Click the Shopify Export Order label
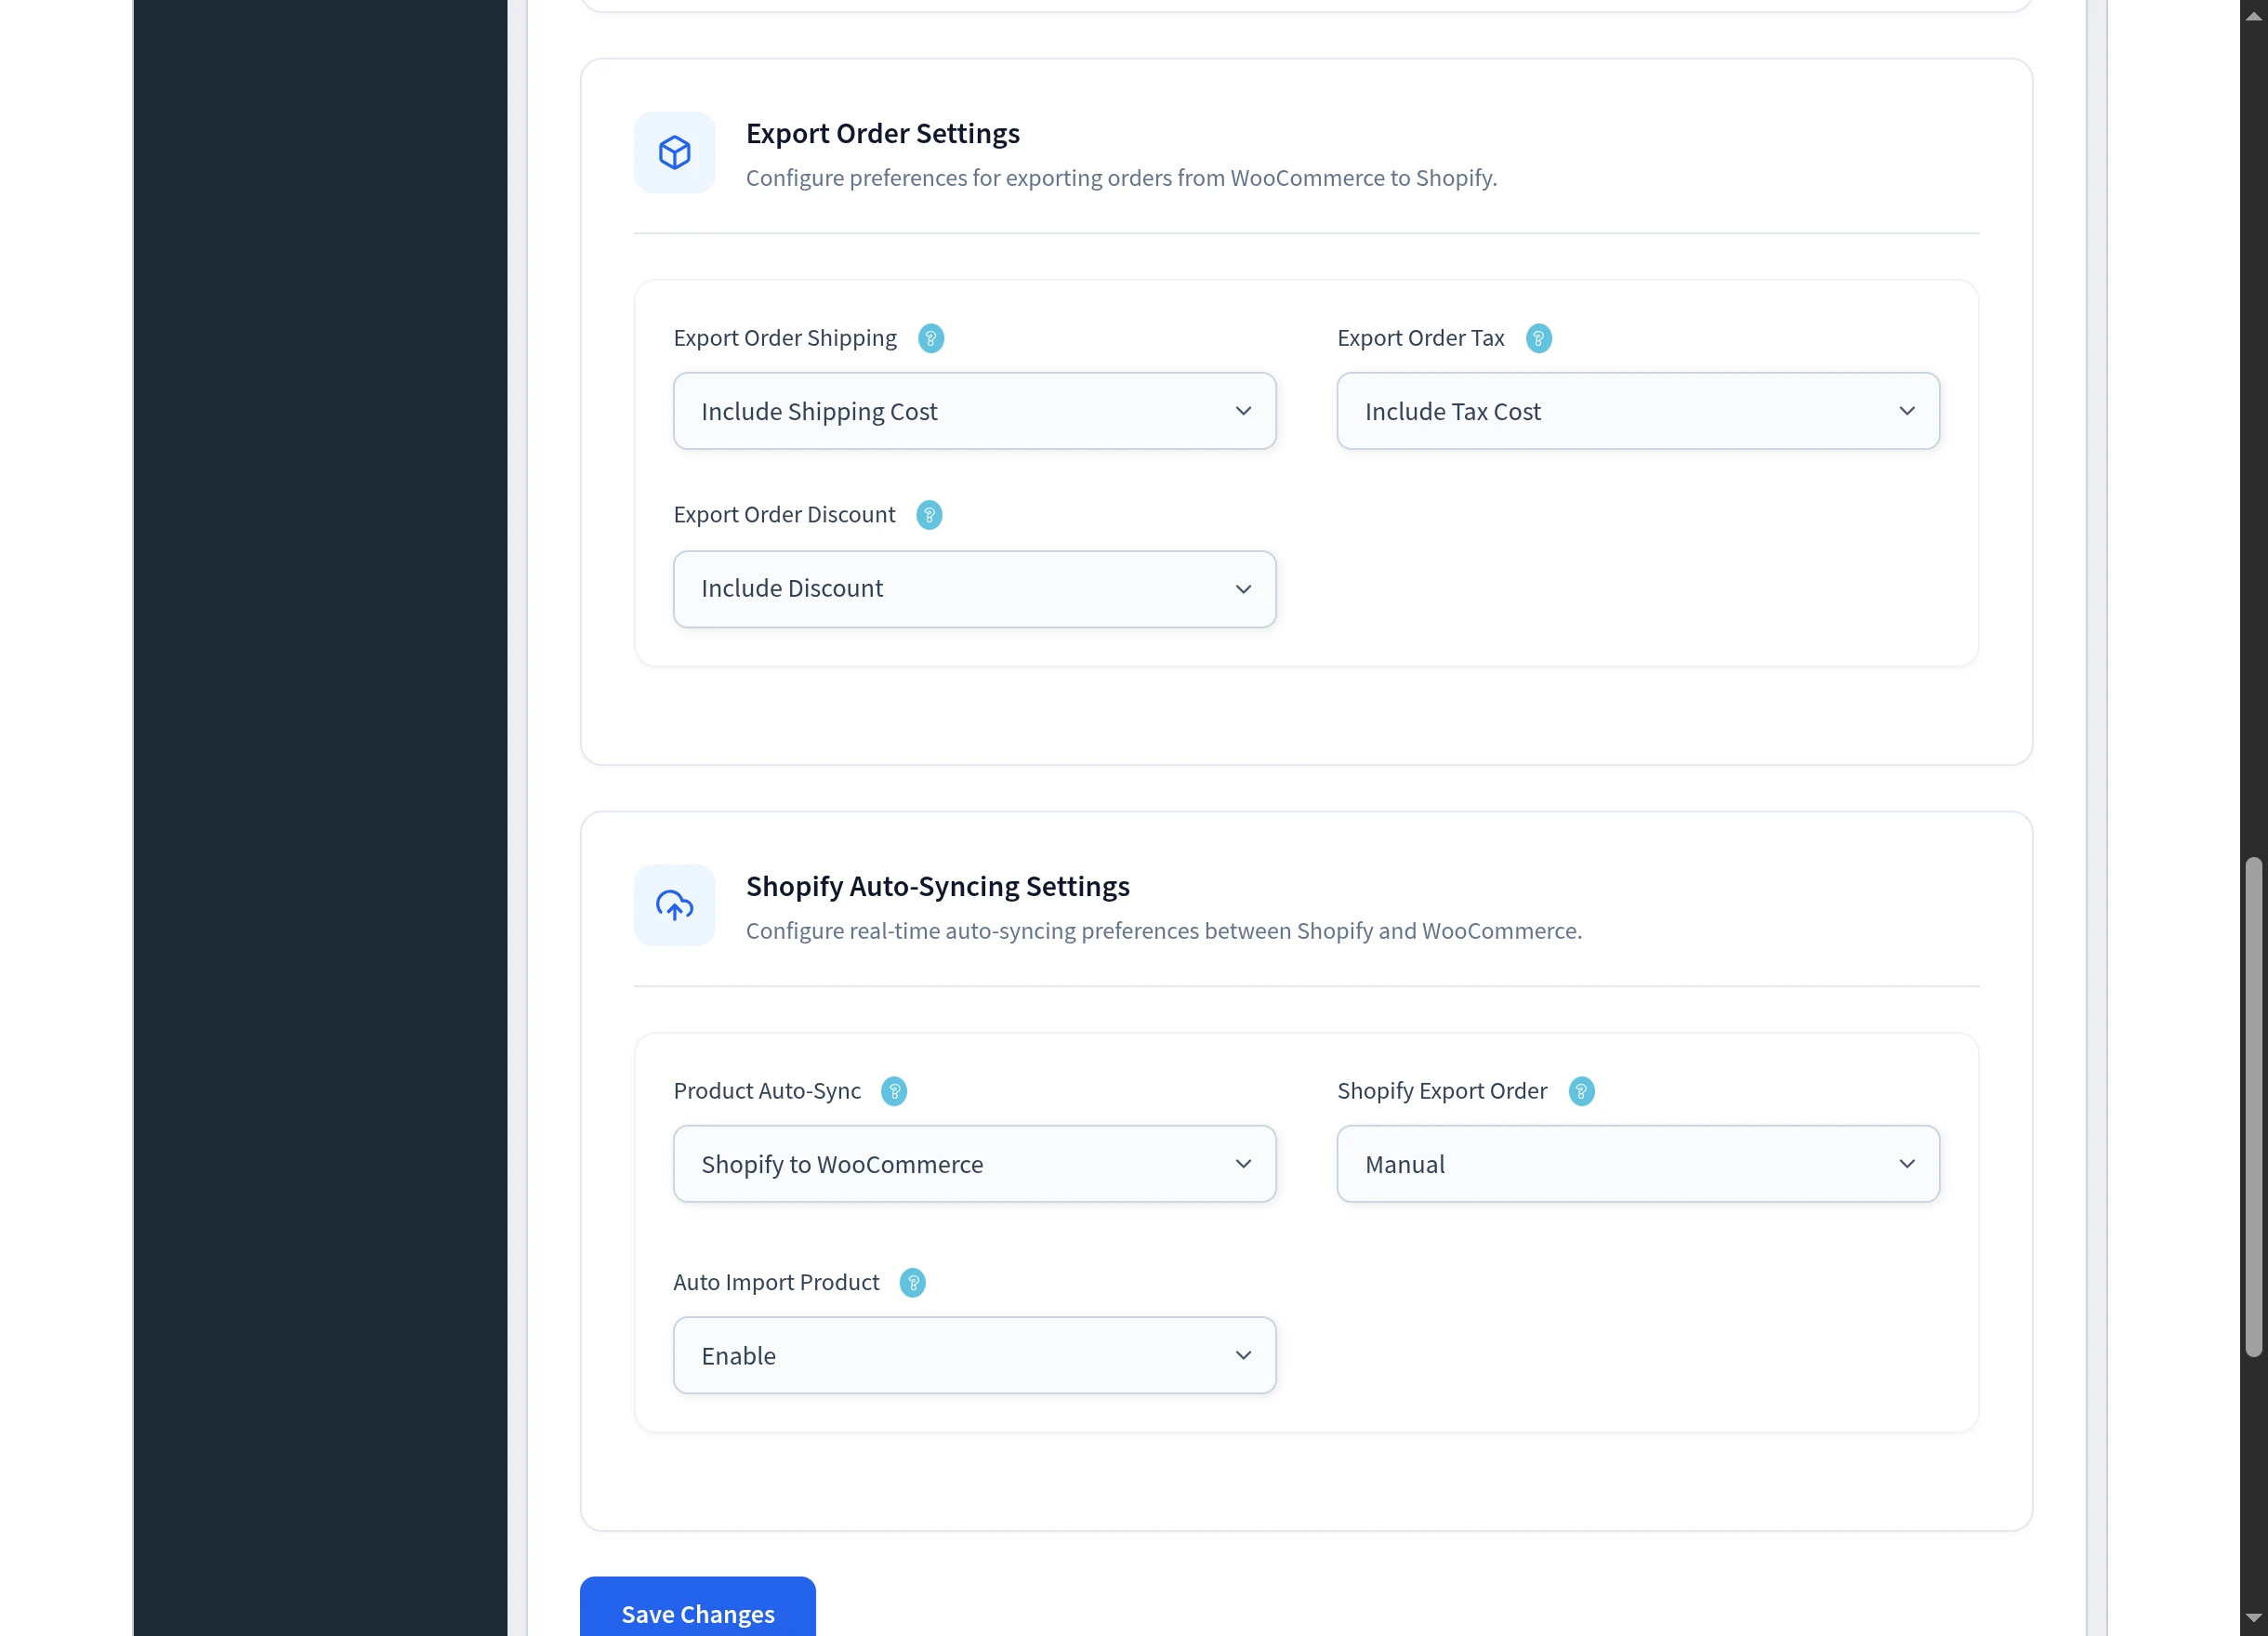Image resolution: width=2268 pixels, height=1636 pixels. 1441,1091
